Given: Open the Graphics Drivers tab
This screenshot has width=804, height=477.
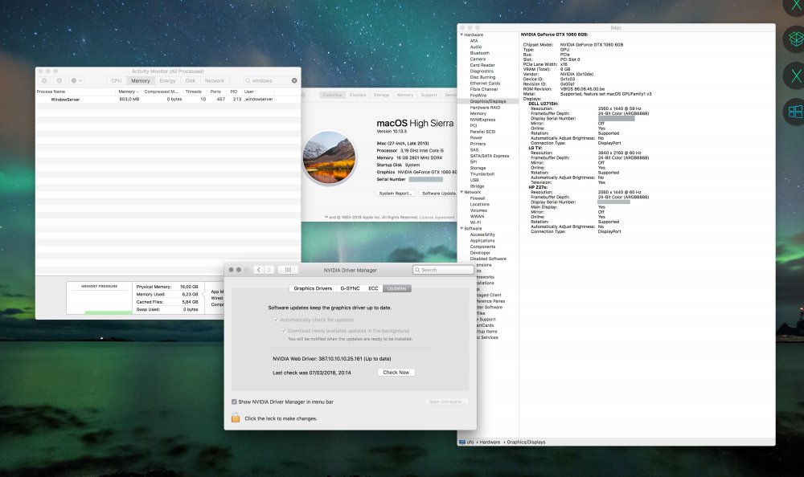Looking at the screenshot, I should [313, 288].
